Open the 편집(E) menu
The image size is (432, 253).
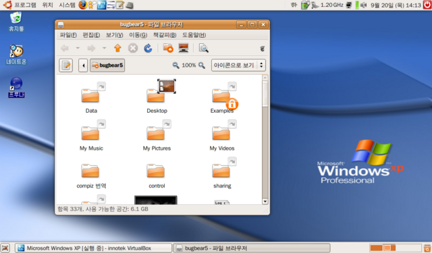(91, 35)
